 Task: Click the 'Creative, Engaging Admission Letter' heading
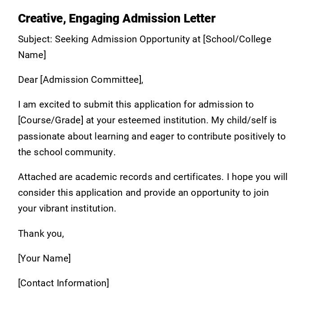tap(117, 18)
